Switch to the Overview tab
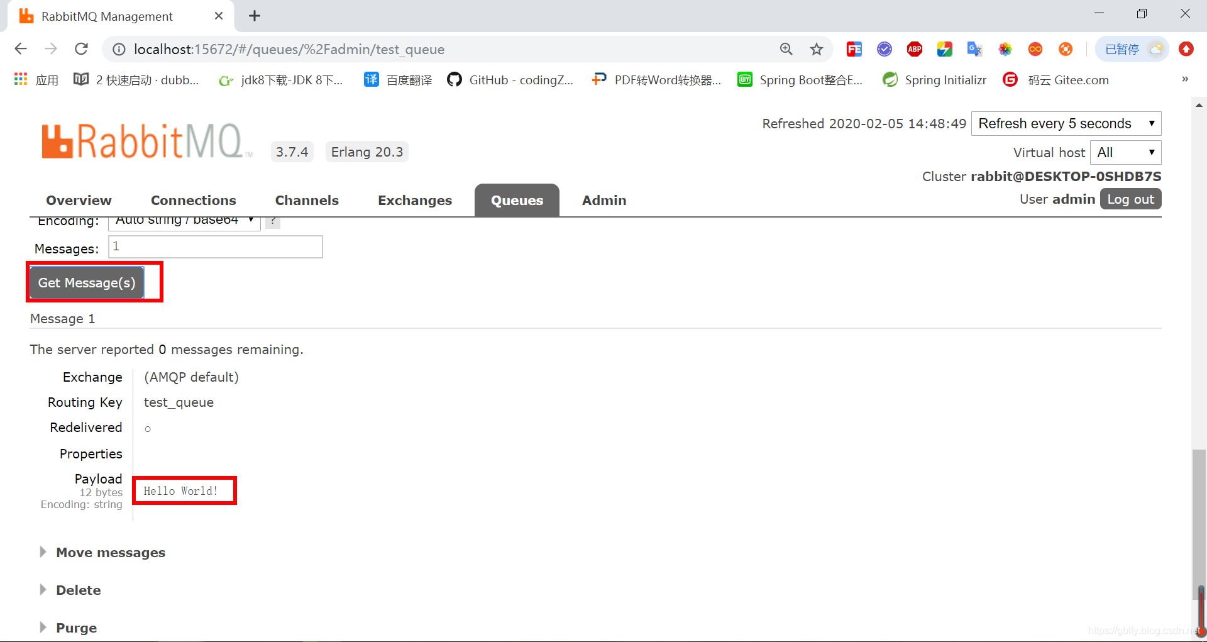The height and width of the screenshot is (642, 1207). [79, 200]
